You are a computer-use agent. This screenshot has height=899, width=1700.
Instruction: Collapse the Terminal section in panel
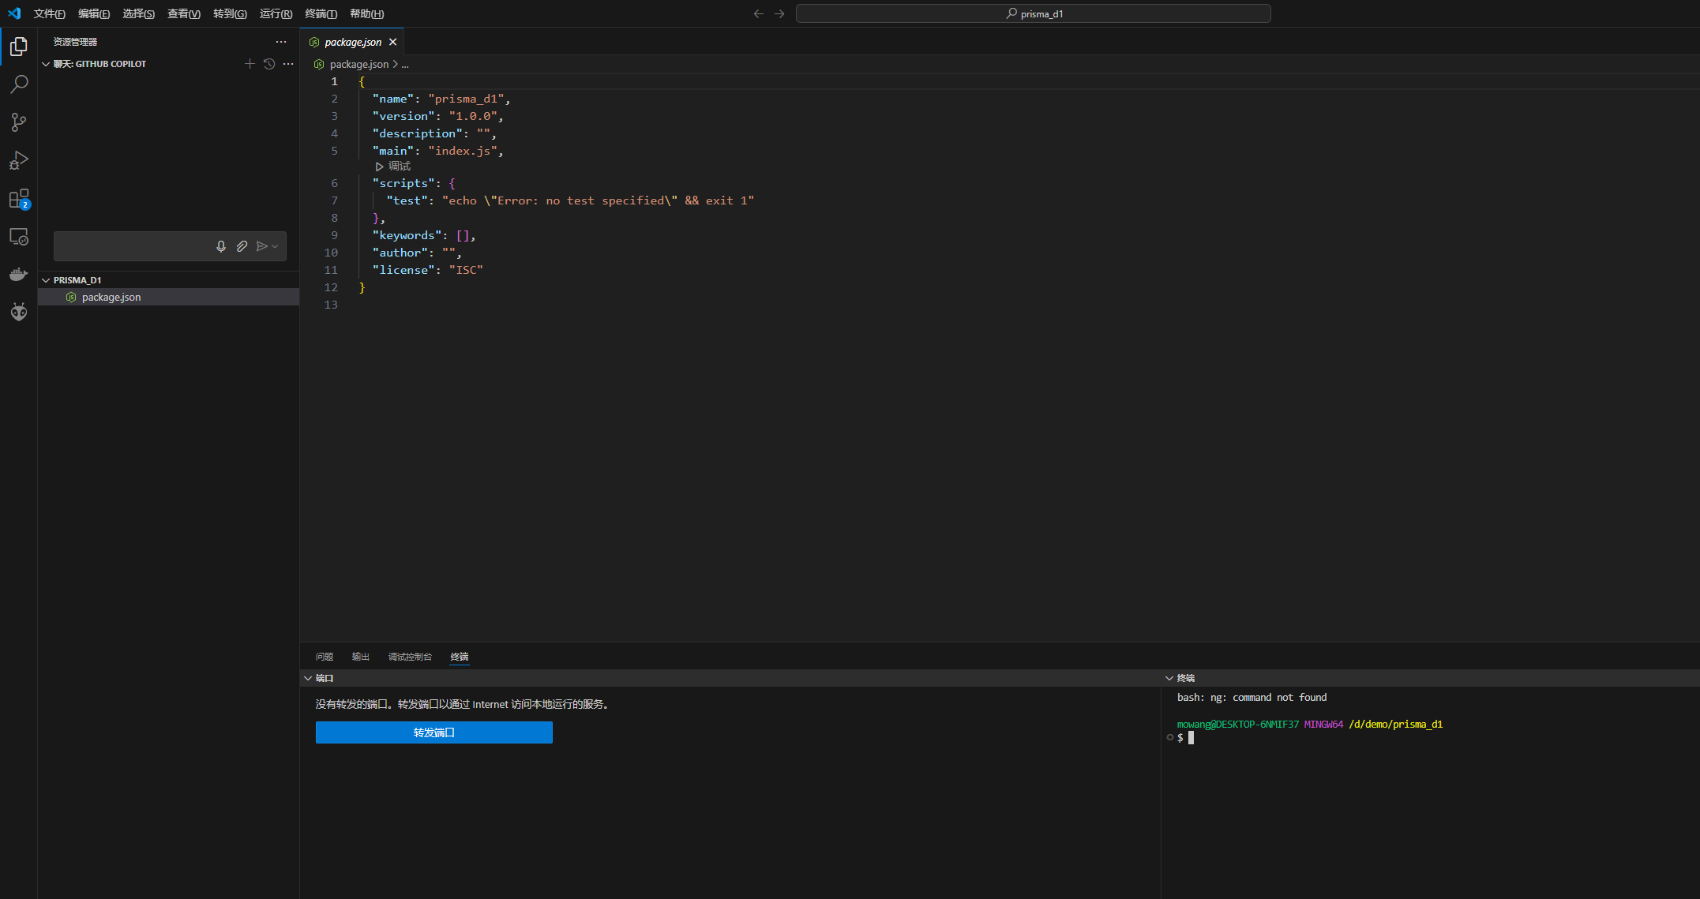(1169, 678)
